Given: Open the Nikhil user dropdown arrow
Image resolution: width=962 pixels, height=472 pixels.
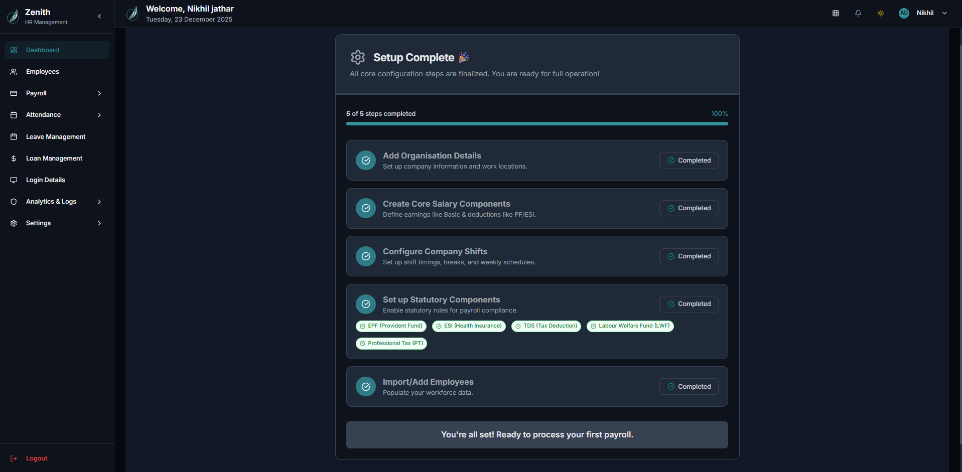Looking at the screenshot, I should pyautogui.click(x=944, y=13).
